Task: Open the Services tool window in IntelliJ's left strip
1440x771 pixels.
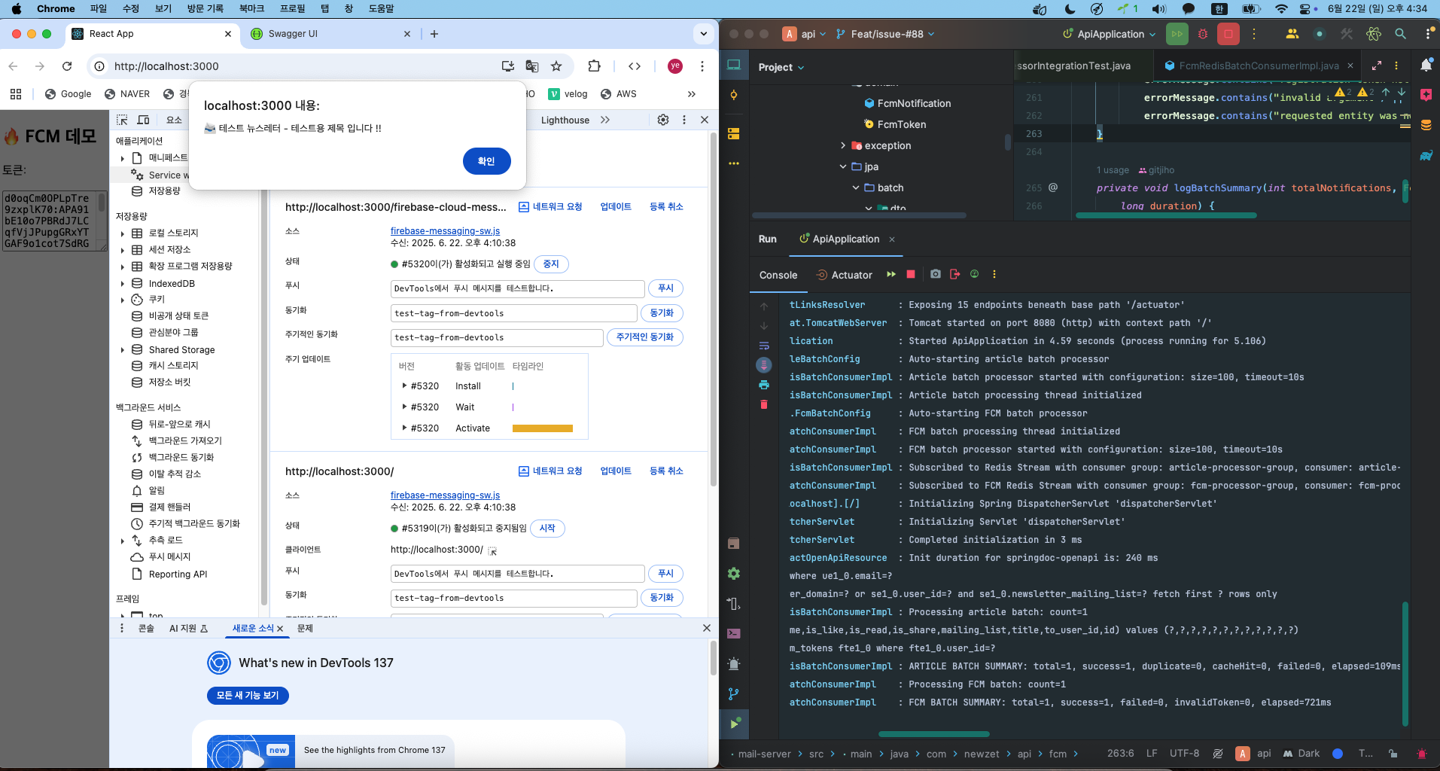Action: (734, 573)
